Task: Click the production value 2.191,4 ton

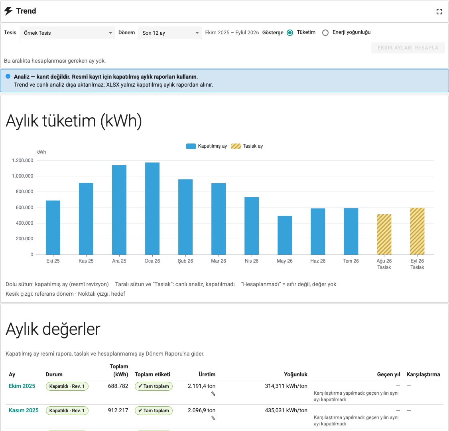Action: tap(202, 386)
